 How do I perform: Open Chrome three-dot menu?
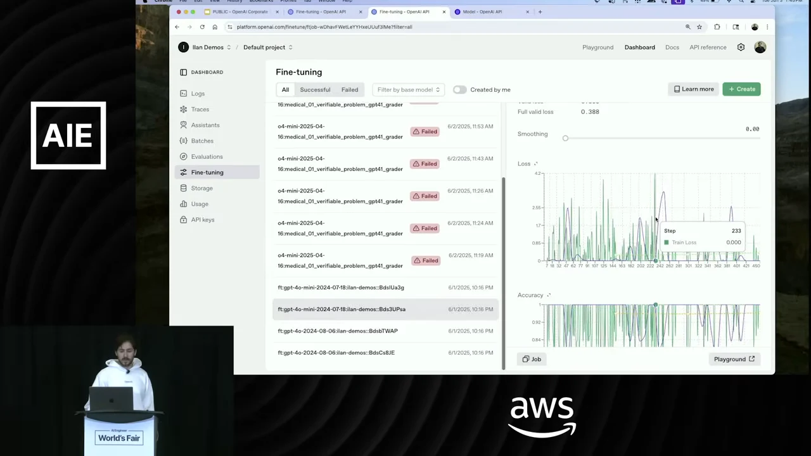click(767, 27)
